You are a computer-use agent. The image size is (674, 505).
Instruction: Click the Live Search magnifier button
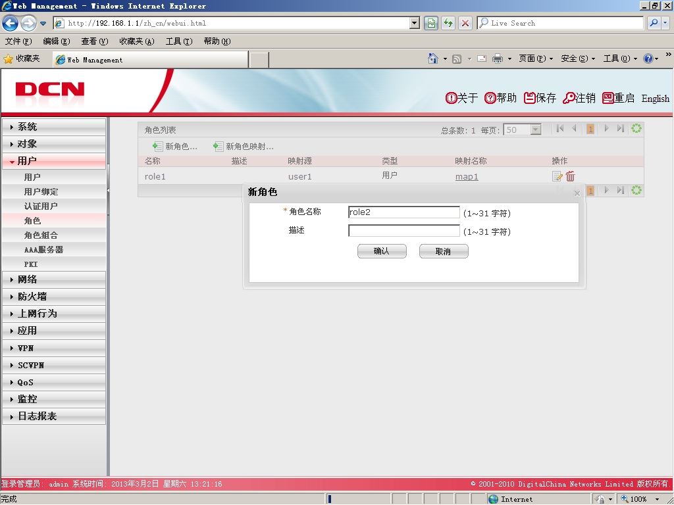point(654,23)
